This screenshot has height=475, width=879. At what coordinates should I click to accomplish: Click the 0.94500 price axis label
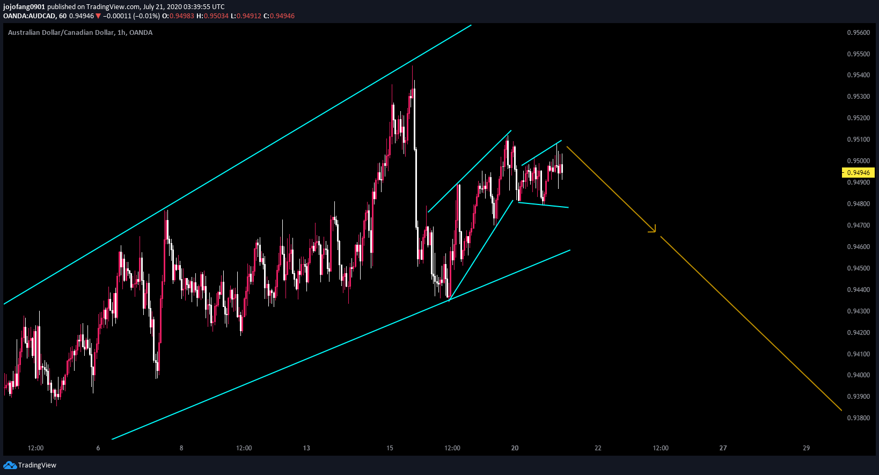[x=858, y=268]
